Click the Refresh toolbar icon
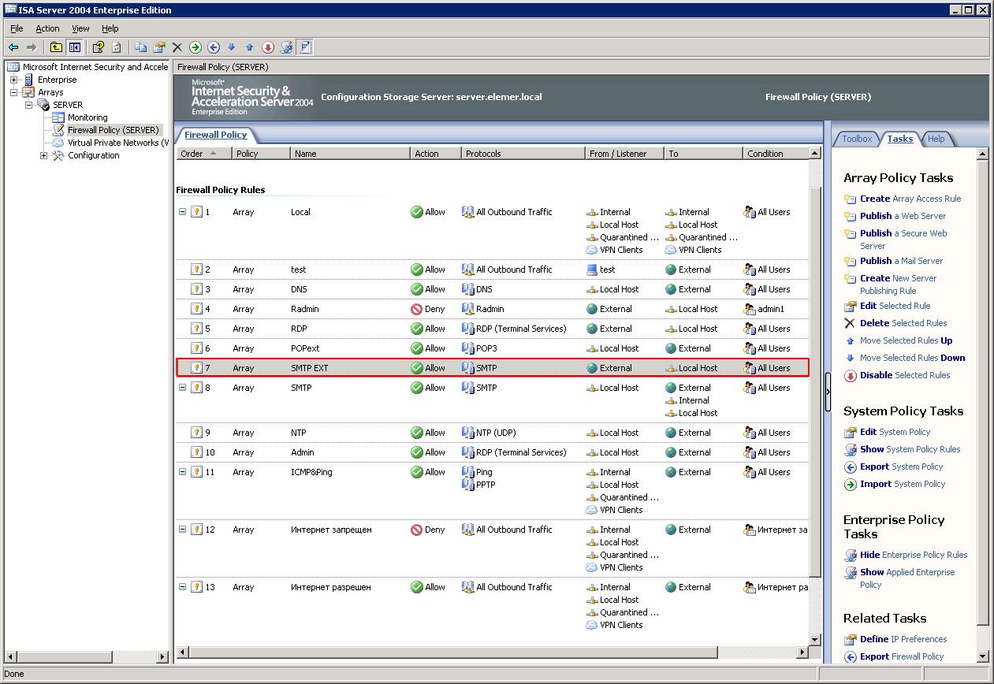The height and width of the screenshot is (684, 994). click(117, 47)
